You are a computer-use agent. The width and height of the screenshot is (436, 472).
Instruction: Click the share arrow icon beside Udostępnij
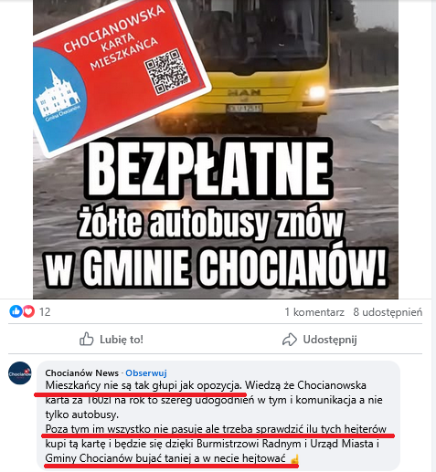(290, 340)
